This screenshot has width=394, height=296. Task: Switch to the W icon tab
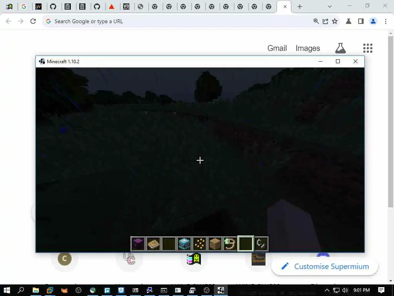click(38, 7)
